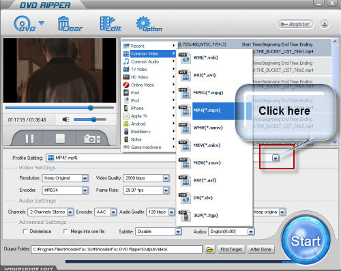Viewport: 341px width, 271px height.
Task: Select the THE_BUCKET_LIST_Title2.mp4 list row
Action: click(x=292, y=66)
